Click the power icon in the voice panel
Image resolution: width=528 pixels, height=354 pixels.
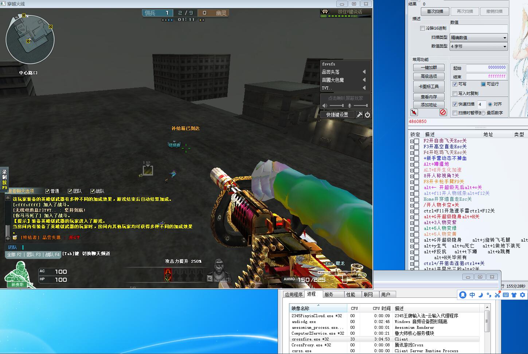point(367,115)
